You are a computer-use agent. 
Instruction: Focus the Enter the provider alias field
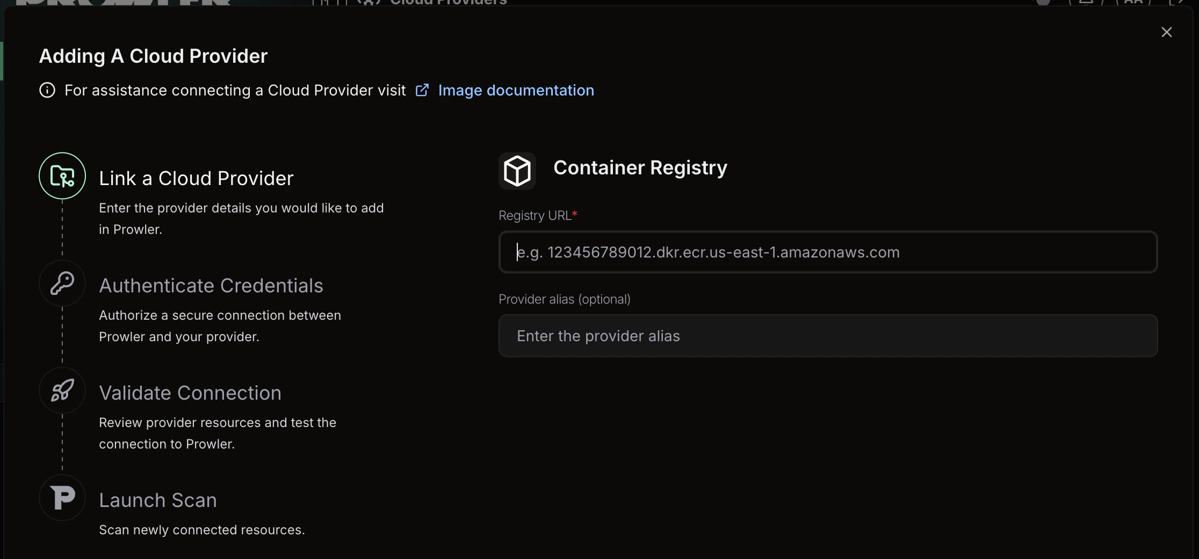click(827, 336)
